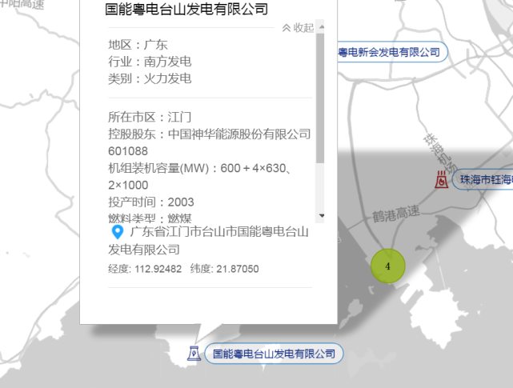
Task: Open the 国能粤电台山发电有限公司 map label
Action: 274,354
